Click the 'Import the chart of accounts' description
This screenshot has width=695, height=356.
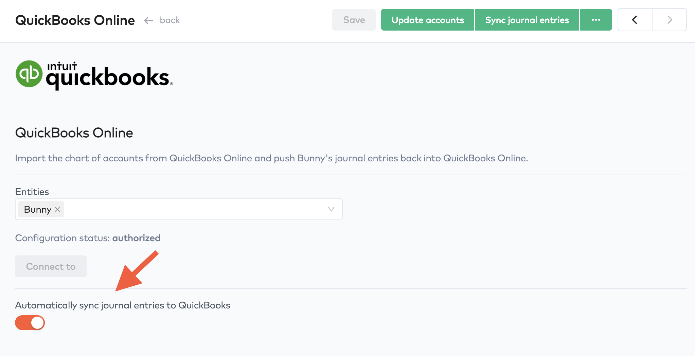coord(271,158)
